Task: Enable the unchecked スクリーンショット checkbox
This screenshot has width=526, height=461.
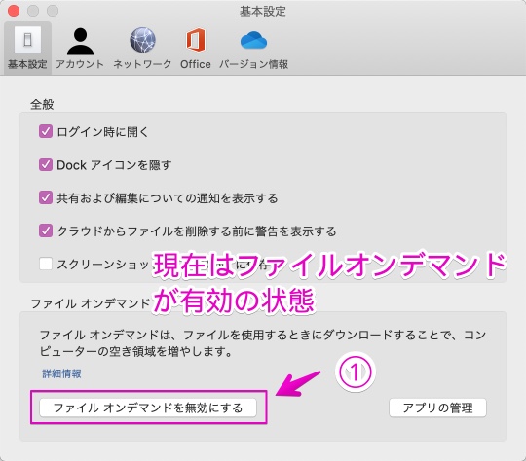Action: [x=46, y=264]
